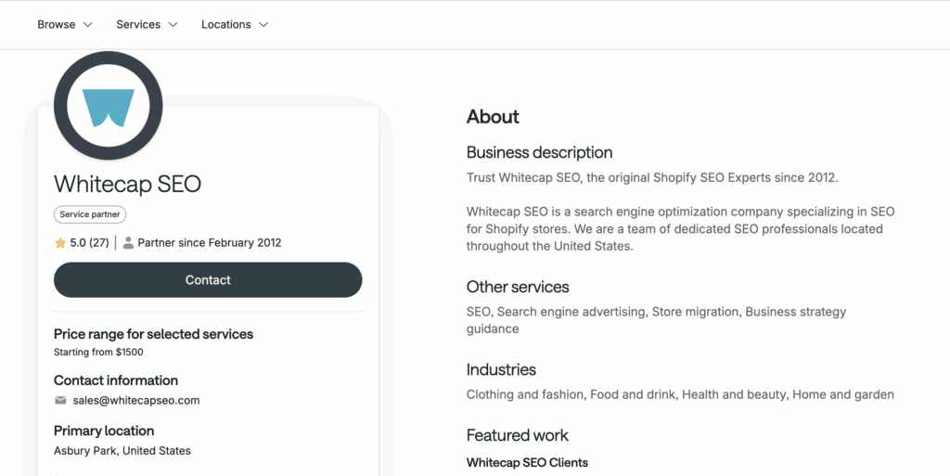
Task: Open the Browse menu
Action: coord(65,25)
